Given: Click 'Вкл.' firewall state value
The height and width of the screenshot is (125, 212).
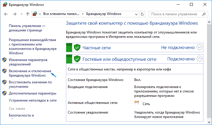Looking at the screenshot, I should (x=138, y=80).
